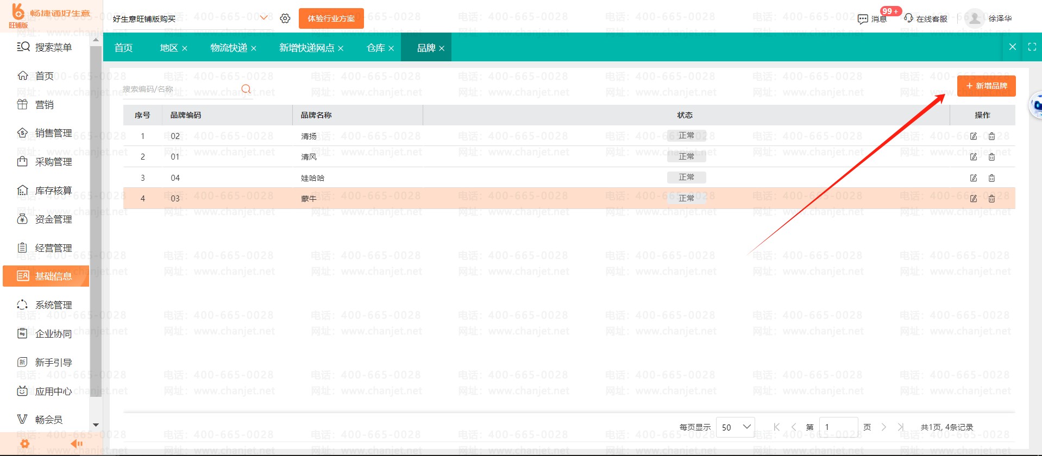This screenshot has height=456, width=1042.
Task: Click the 正常 status of 蒙牛
Action: click(x=687, y=198)
